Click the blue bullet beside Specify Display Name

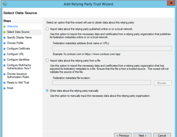point(4,38)
